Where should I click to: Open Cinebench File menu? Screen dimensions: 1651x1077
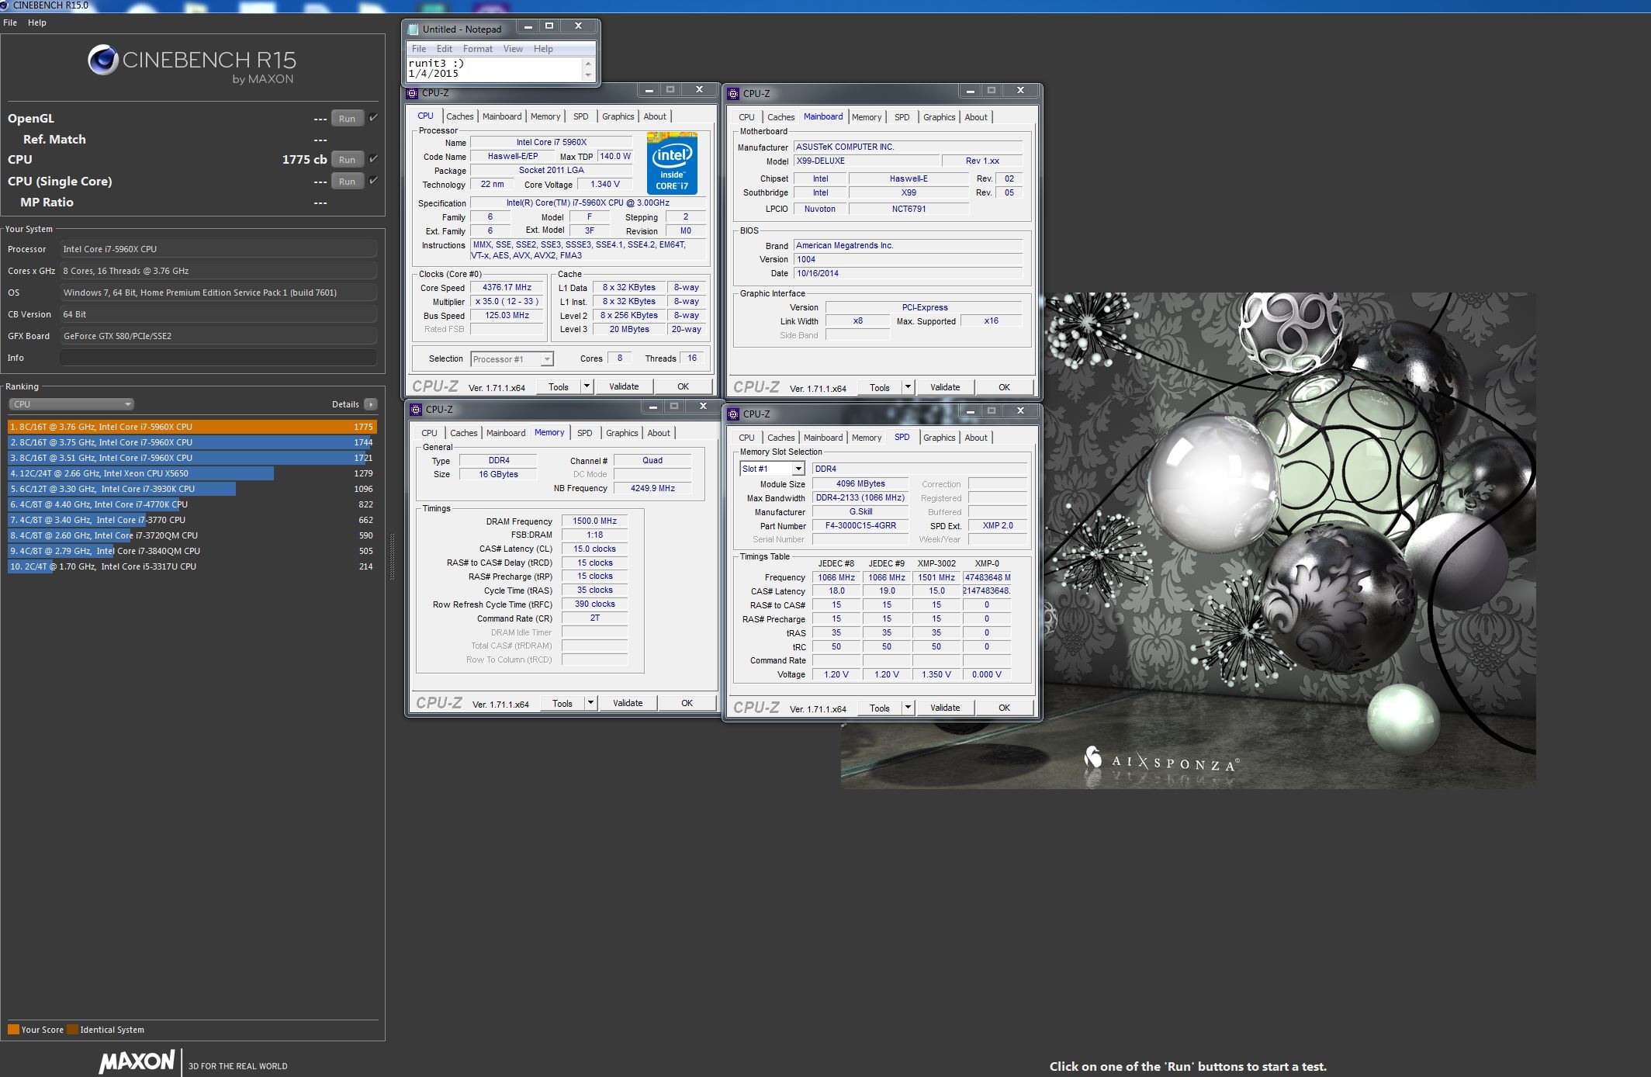(10, 23)
